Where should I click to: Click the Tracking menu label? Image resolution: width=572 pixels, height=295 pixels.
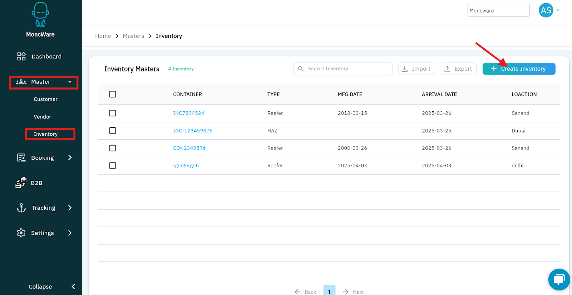[43, 208]
